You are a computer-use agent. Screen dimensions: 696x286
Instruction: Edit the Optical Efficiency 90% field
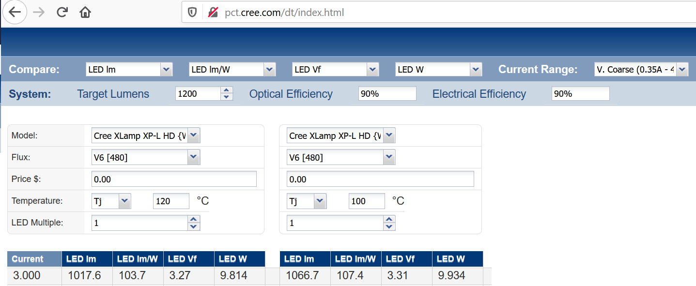(387, 94)
